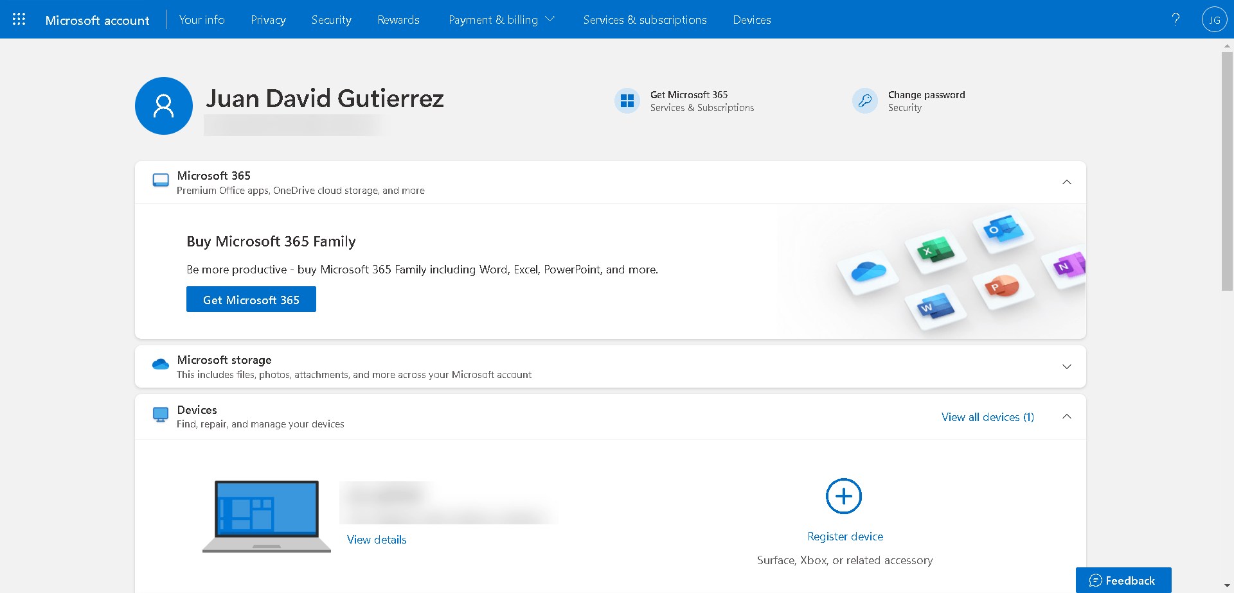Click the Change password key icon
The width and height of the screenshot is (1234, 593).
coord(865,101)
